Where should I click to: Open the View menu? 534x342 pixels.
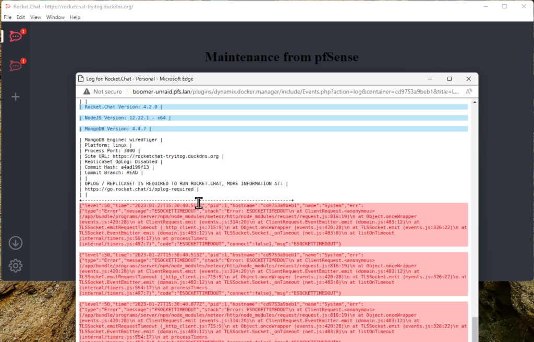pos(35,17)
